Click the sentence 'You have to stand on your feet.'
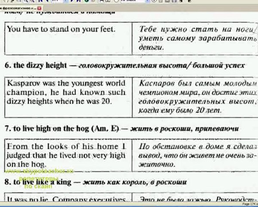 click(61, 29)
